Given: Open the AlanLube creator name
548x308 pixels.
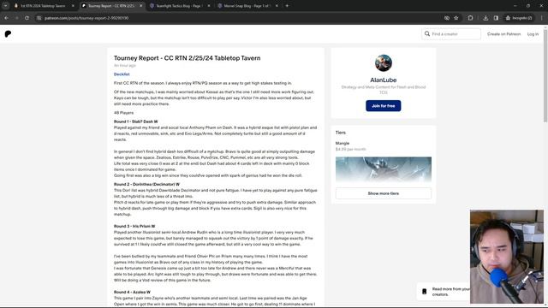Looking at the screenshot, I should click(384, 80).
